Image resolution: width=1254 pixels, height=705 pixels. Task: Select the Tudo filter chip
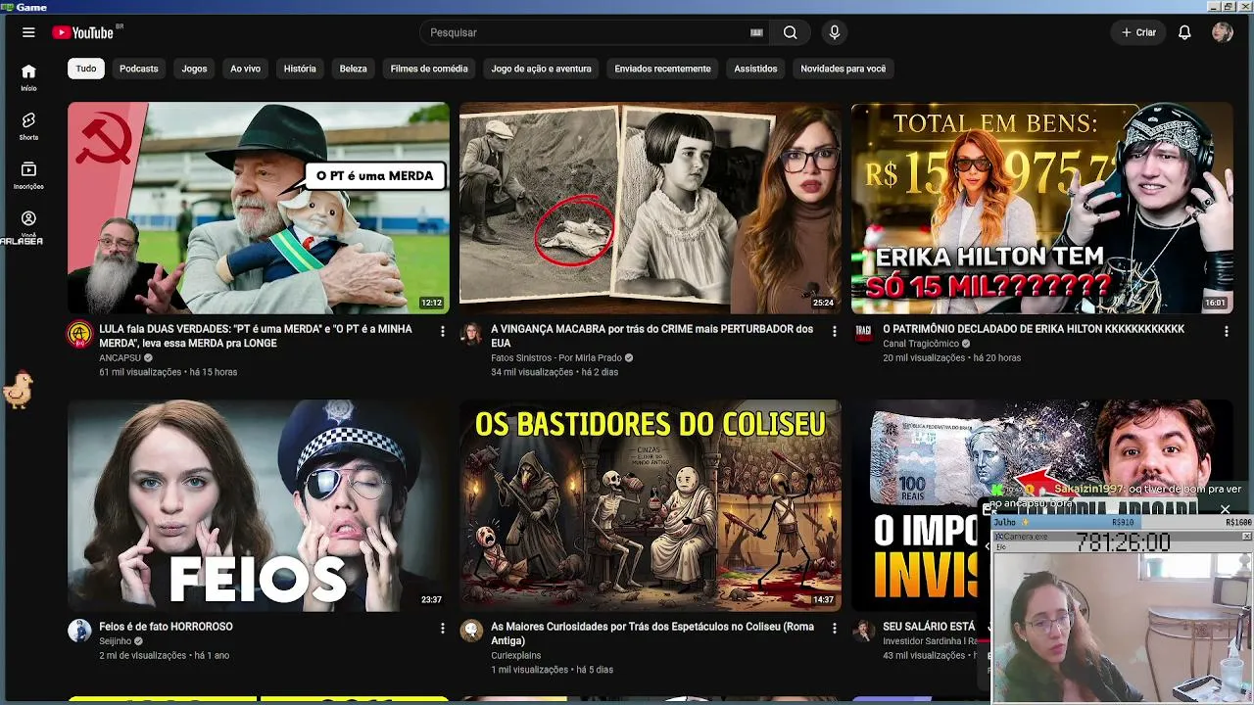[86, 69]
